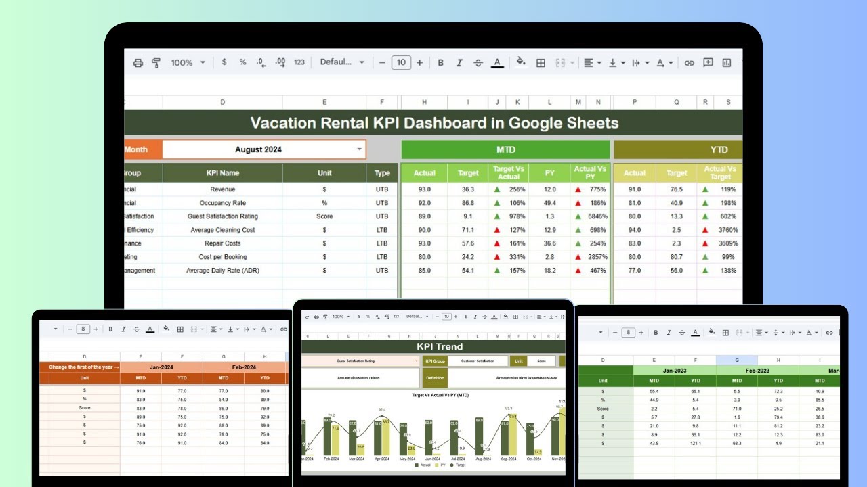Decrease font size with the minus button, main dashboard
The height and width of the screenshot is (487, 867).
tap(382, 62)
